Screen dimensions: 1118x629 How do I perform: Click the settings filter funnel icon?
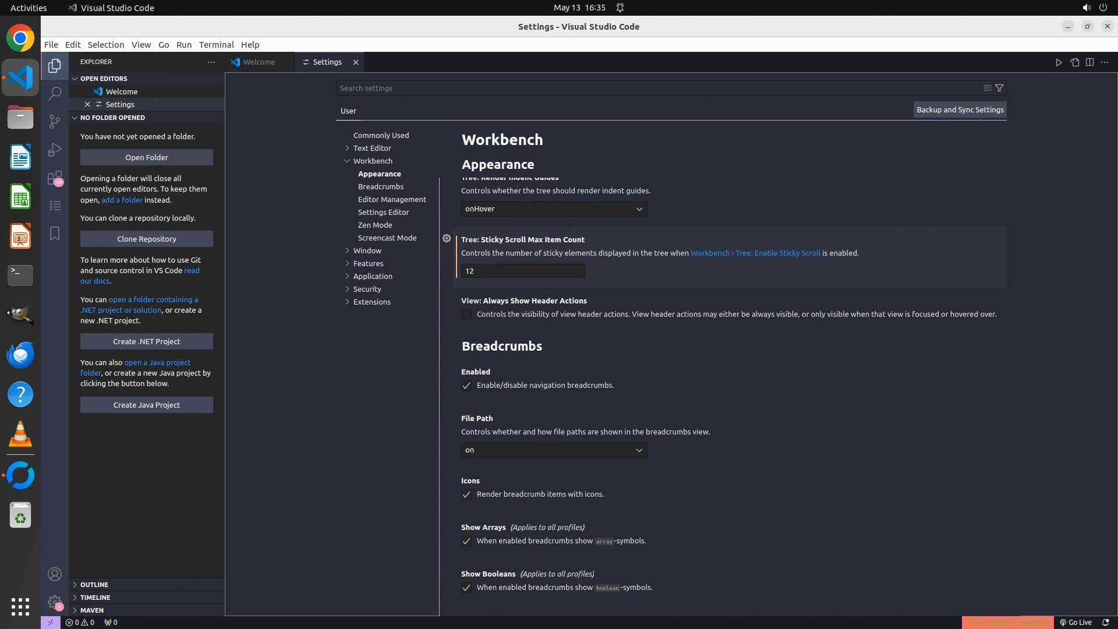click(999, 88)
